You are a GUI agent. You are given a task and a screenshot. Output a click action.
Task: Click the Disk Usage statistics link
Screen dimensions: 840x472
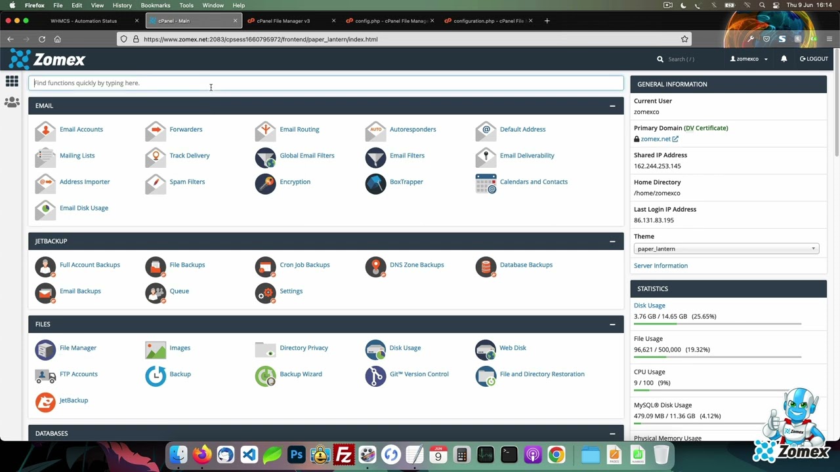coord(650,305)
